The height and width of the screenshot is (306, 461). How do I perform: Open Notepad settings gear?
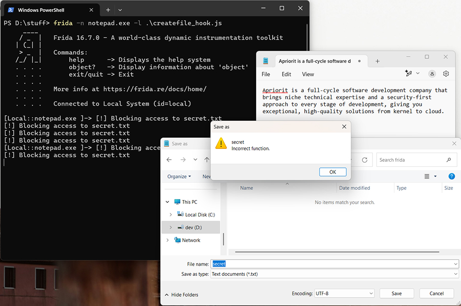pos(446,74)
